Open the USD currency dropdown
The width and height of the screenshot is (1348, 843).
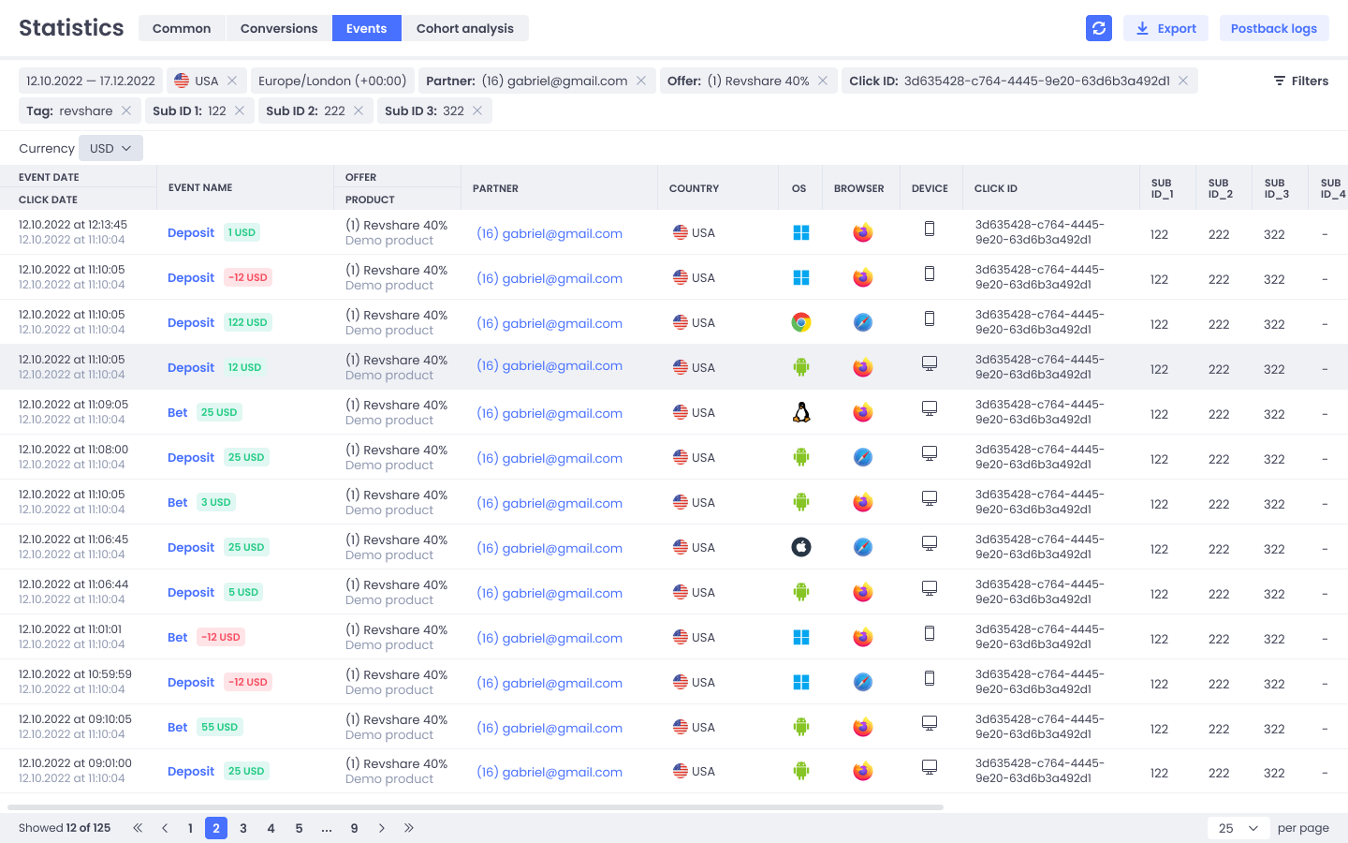pos(110,148)
